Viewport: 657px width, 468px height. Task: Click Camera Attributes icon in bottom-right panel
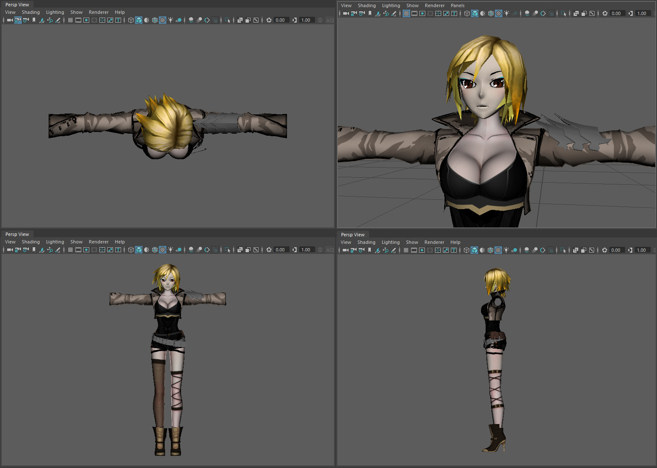pos(362,250)
